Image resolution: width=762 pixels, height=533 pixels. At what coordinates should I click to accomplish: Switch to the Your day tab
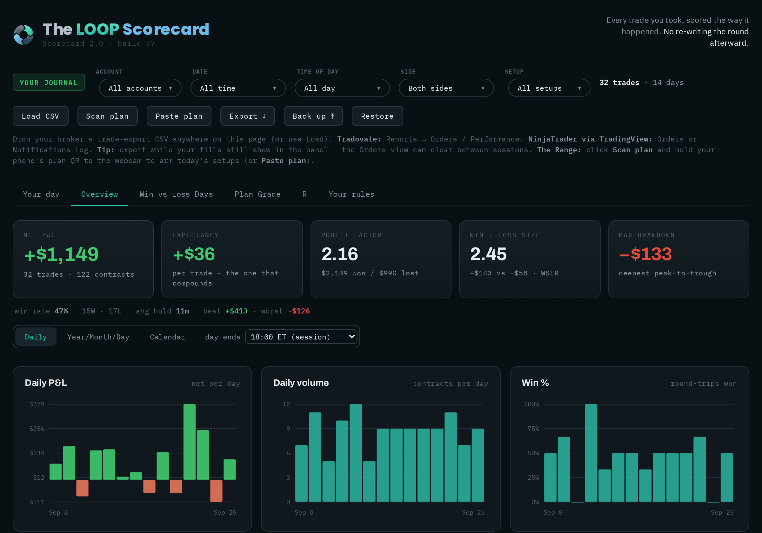pos(41,194)
